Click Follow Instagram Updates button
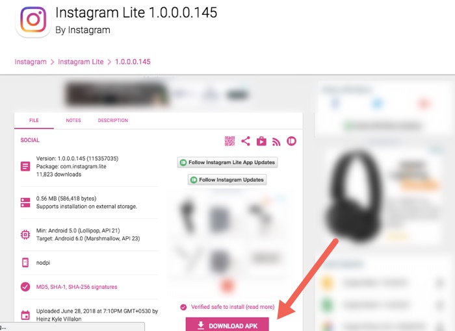This screenshot has width=455, height=331. click(x=227, y=180)
